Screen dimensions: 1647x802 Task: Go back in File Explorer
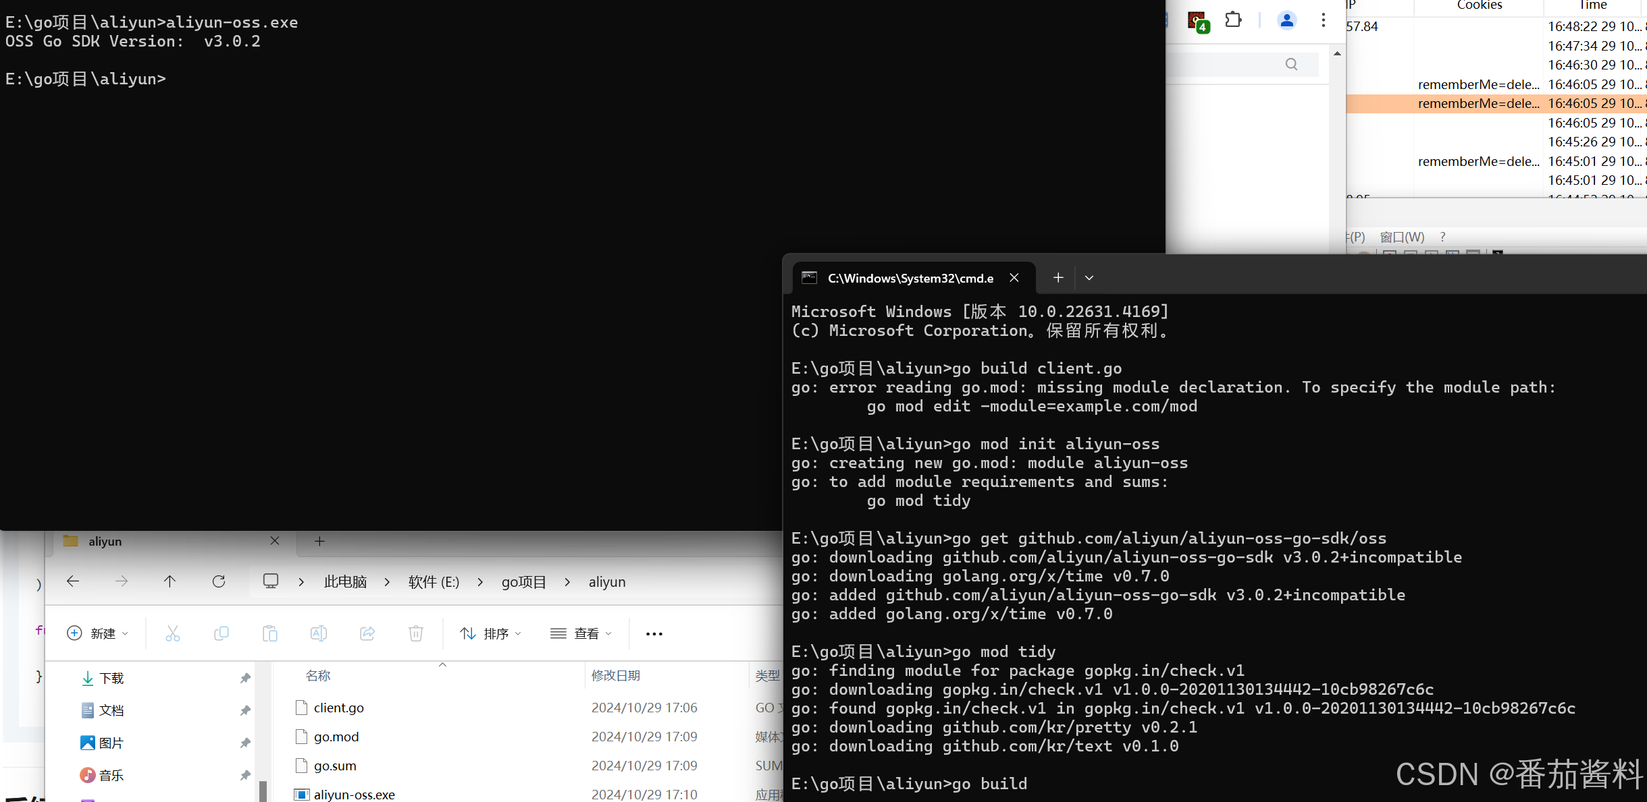pos(73,581)
